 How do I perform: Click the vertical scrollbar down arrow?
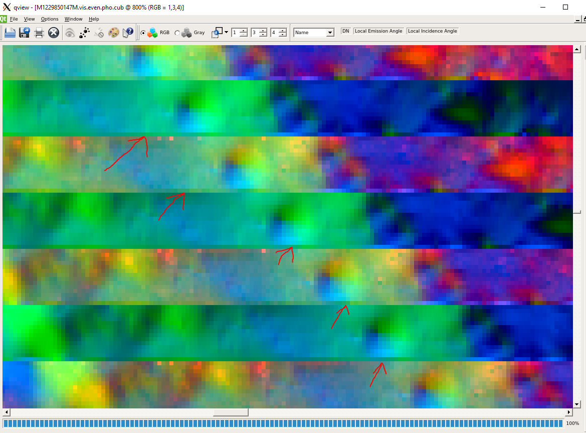pyautogui.click(x=576, y=404)
